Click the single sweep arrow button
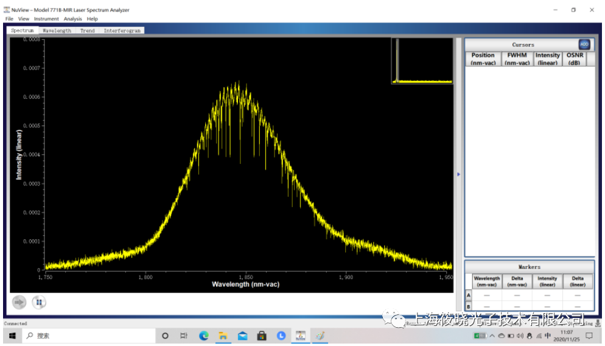605x346 pixels. coord(19,302)
